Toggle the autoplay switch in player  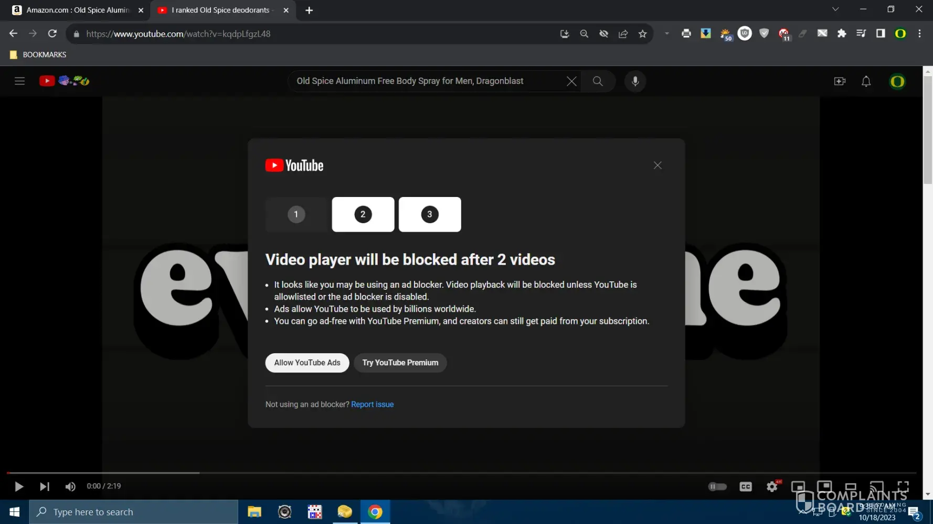click(x=717, y=487)
